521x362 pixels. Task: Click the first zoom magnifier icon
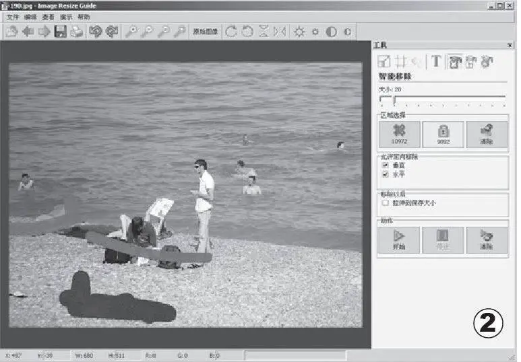coord(131,32)
